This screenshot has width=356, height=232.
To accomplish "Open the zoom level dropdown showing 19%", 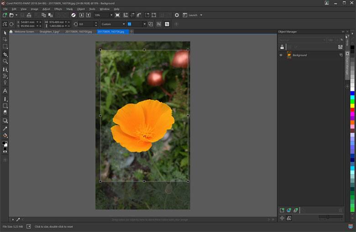I will point(111,15).
